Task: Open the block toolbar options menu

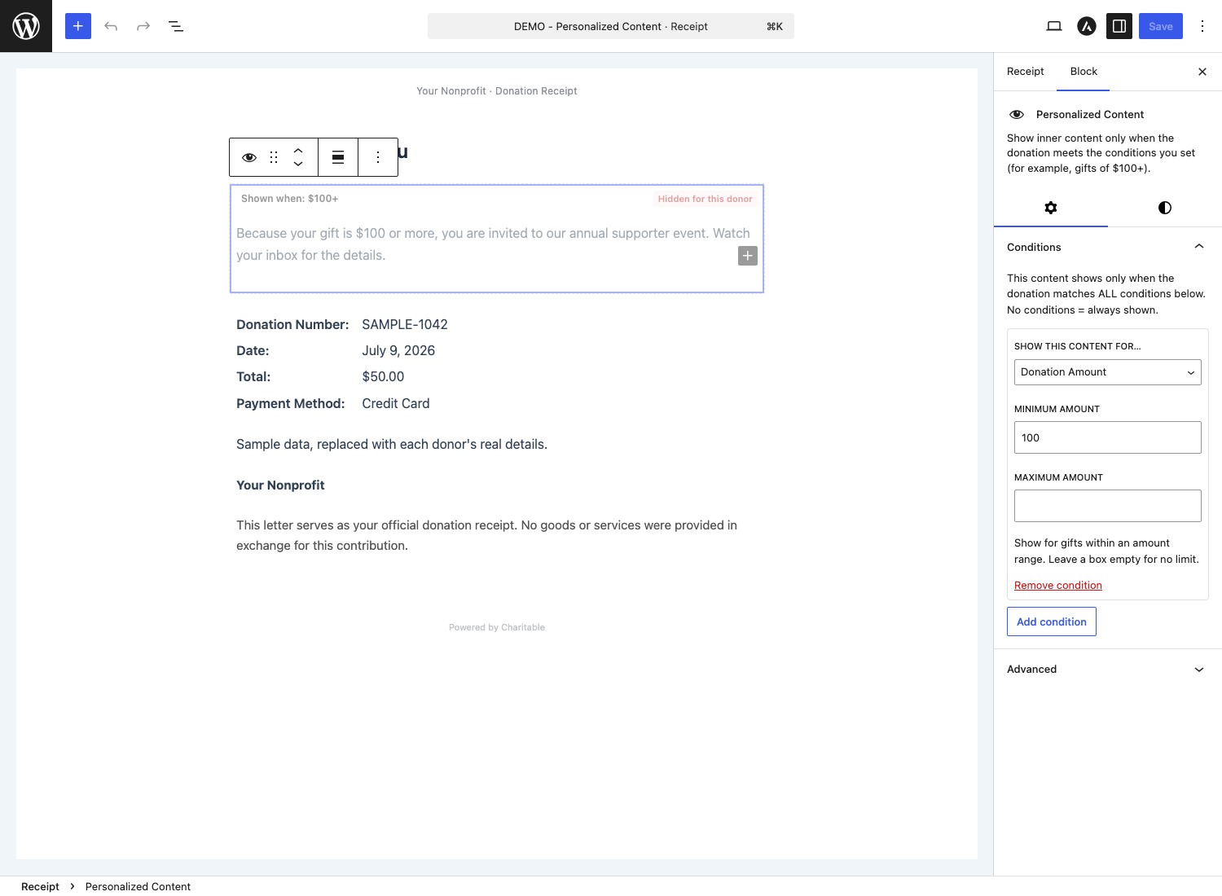Action: (378, 157)
